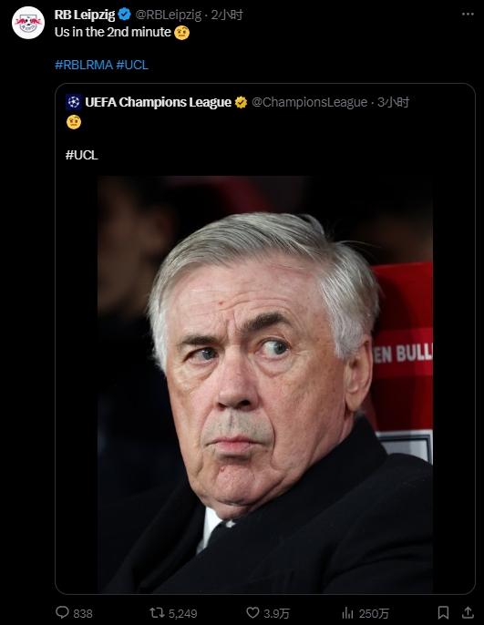The image size is (484, 625).
Task: Click the gold verified badge on the quoted tweet
Action: (242, 102)
